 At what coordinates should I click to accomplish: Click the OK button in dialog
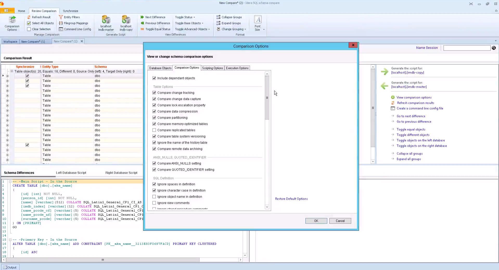pyautogui.click(x=316, y=221)
